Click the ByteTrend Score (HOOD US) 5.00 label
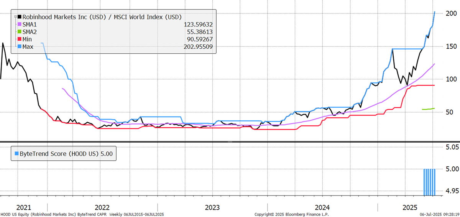Image resolution: width=460 pixels, height=217 pixels. click(x=67, y=153)
